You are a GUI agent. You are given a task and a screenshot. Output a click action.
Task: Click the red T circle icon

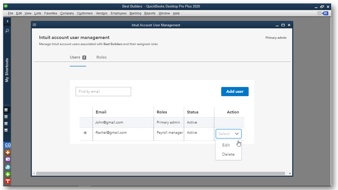point(8,181)
